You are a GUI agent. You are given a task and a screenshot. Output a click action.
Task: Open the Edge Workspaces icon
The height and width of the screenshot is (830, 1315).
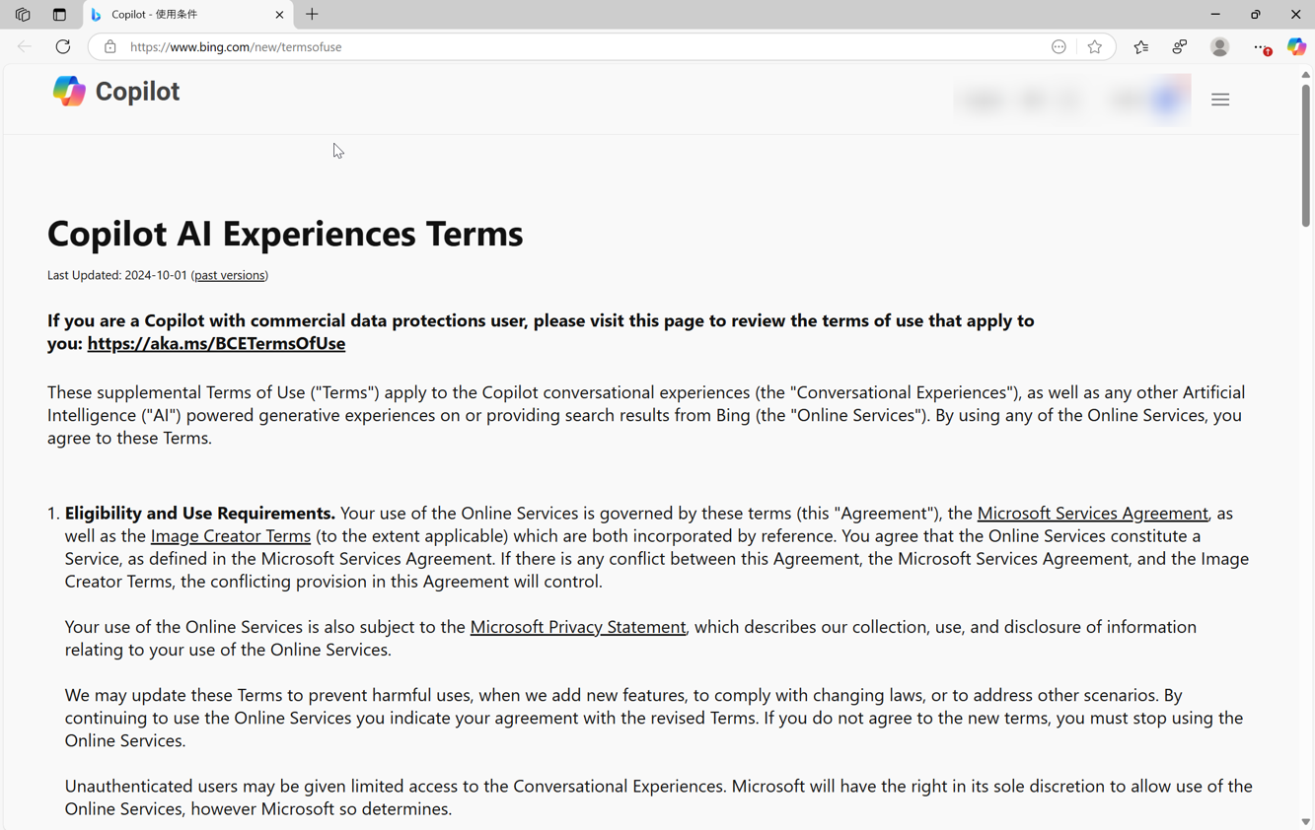click(23, 15)
